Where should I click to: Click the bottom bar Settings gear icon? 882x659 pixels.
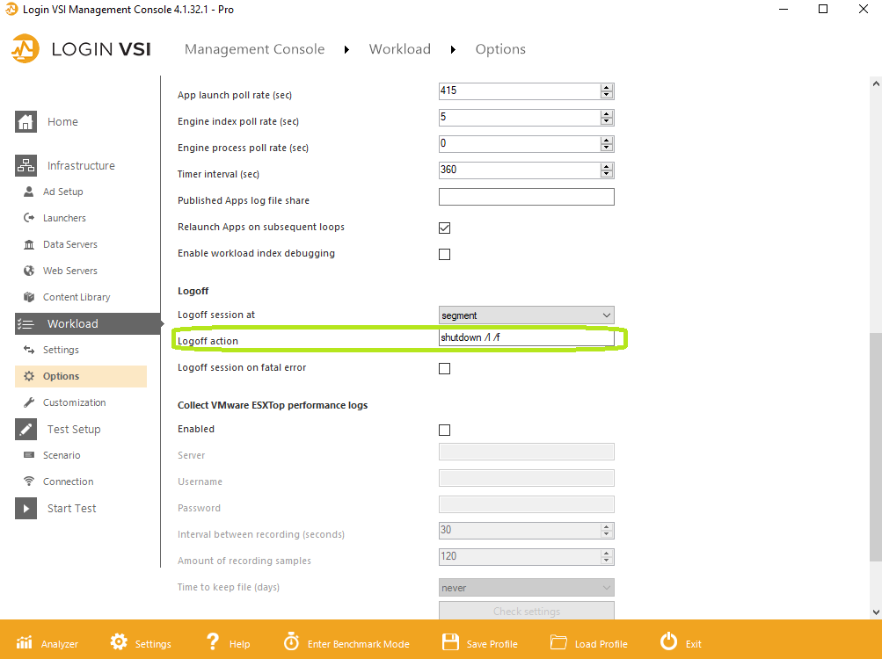coord(119,641)
